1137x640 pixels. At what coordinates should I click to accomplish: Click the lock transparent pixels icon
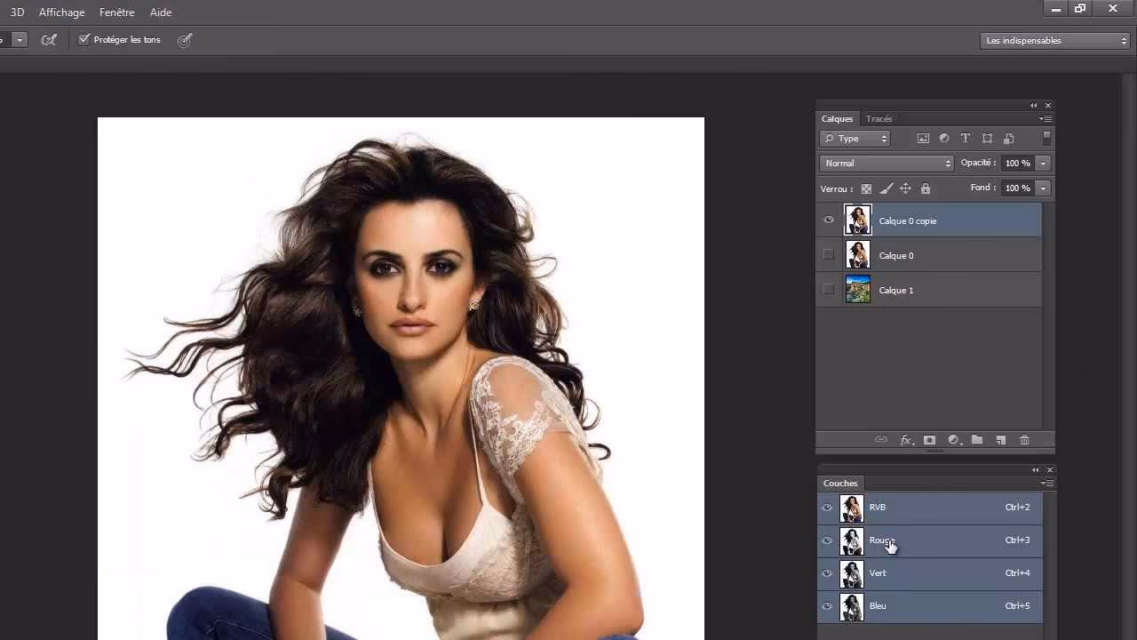coord(866,188)
